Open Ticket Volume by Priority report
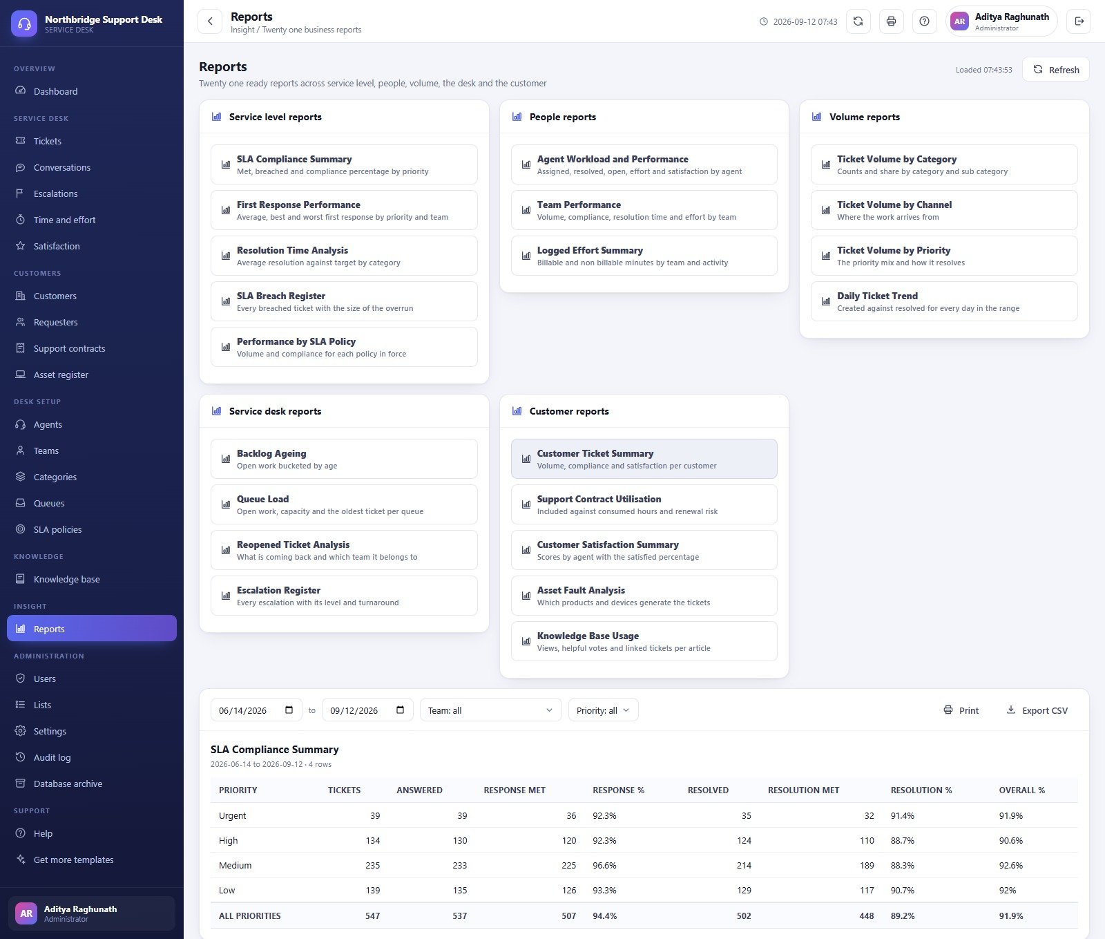 tap(944, 256)
